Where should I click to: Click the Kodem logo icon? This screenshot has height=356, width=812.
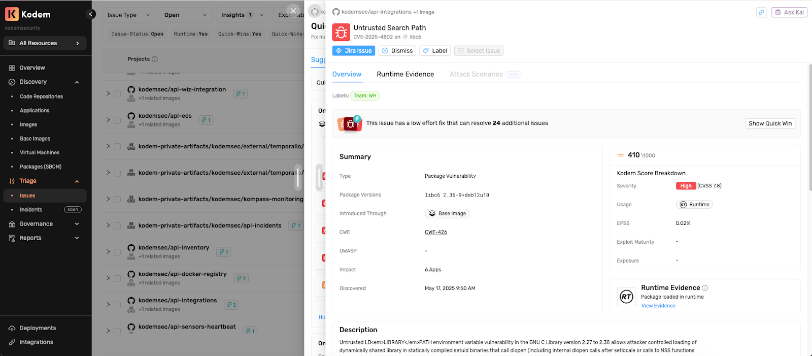[x=12, y=14]
